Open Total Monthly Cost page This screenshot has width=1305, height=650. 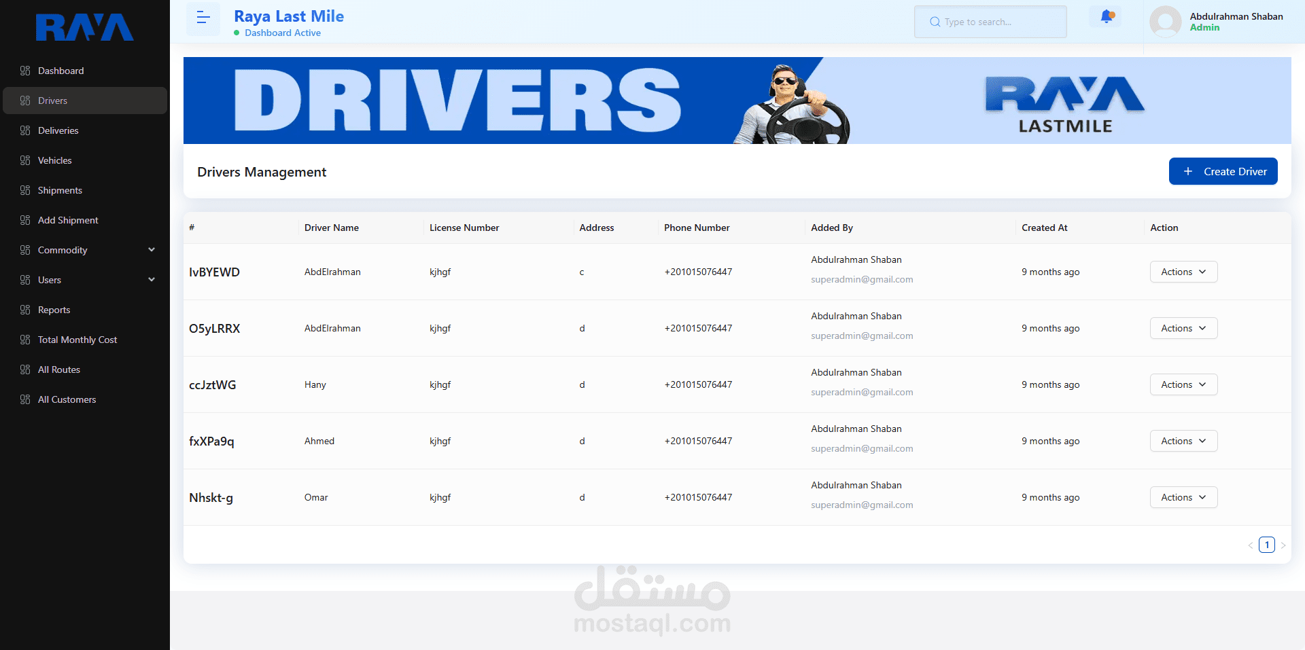pos(85,340)
